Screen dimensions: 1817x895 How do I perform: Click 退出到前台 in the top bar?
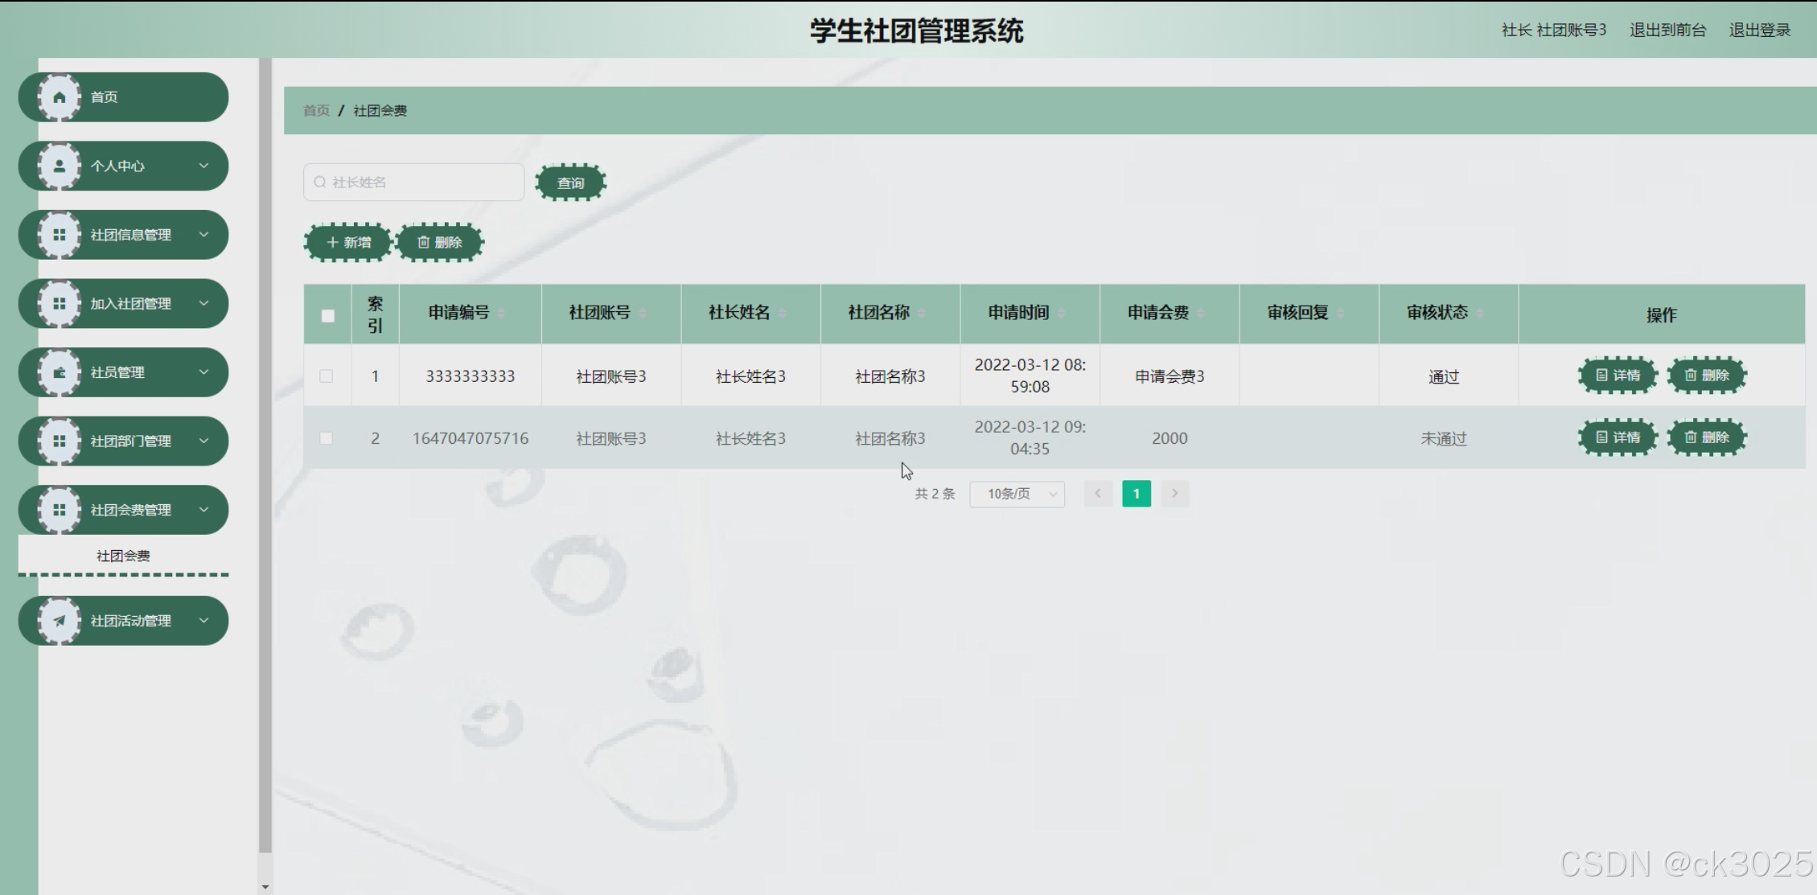tap(1667, 31)
